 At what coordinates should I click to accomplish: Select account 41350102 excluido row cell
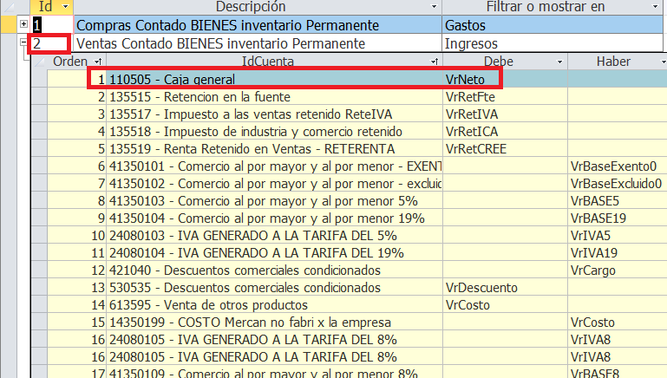coord(274,183)
